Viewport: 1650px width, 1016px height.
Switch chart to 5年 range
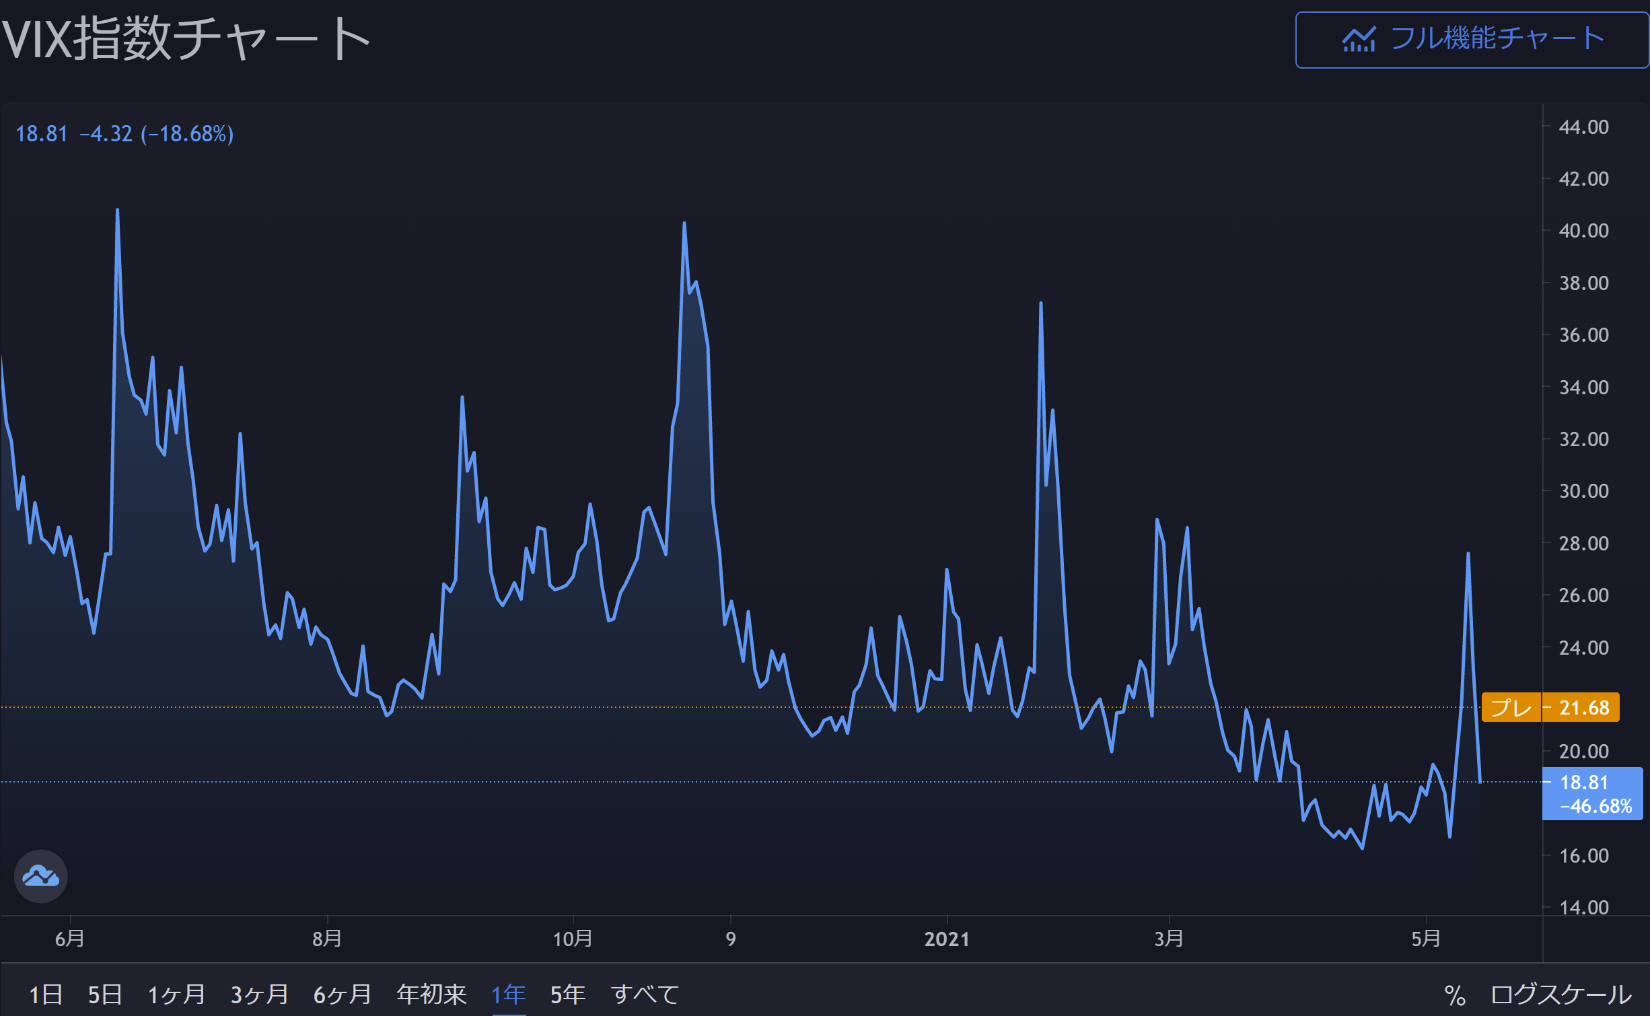pos(567,994)
